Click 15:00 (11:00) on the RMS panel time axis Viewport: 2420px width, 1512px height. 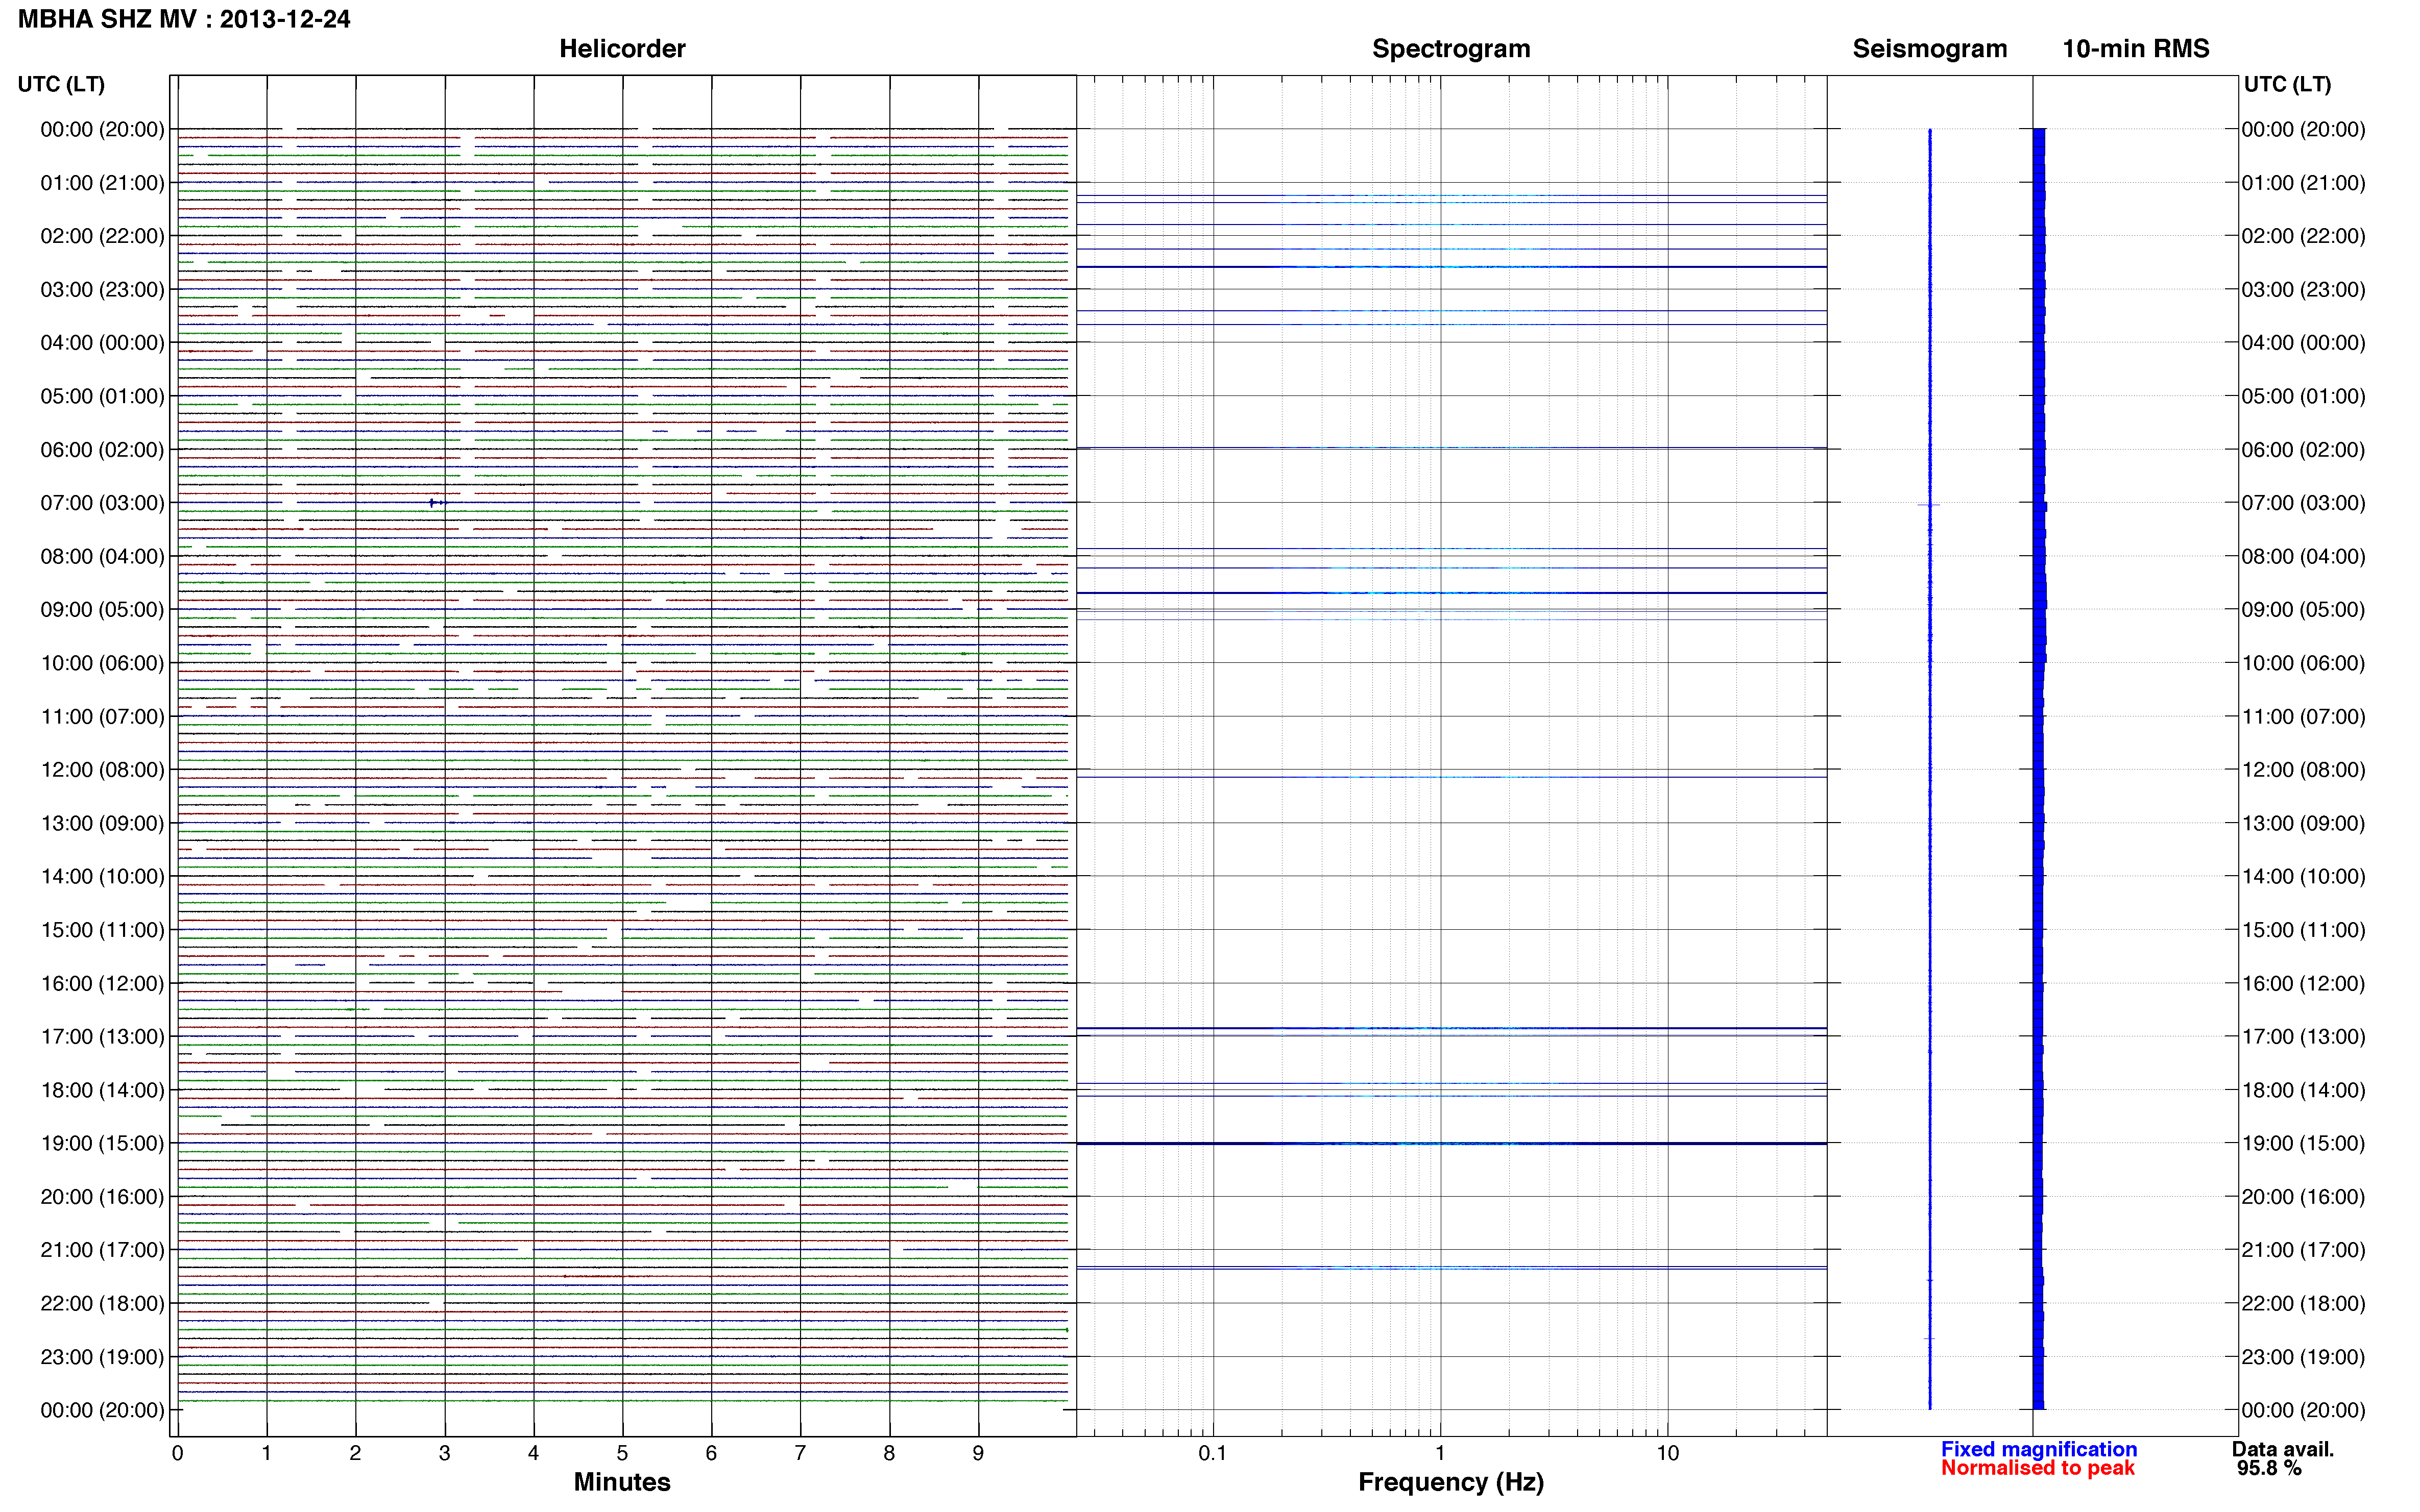click(x=2304, y=930)
